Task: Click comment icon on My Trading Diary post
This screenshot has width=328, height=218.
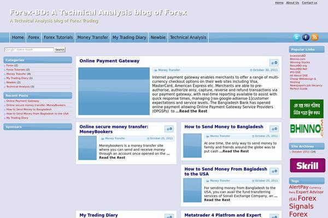Action: (169, 216)
